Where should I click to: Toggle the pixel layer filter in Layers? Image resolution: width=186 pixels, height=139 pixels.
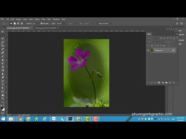click(161, 38)
